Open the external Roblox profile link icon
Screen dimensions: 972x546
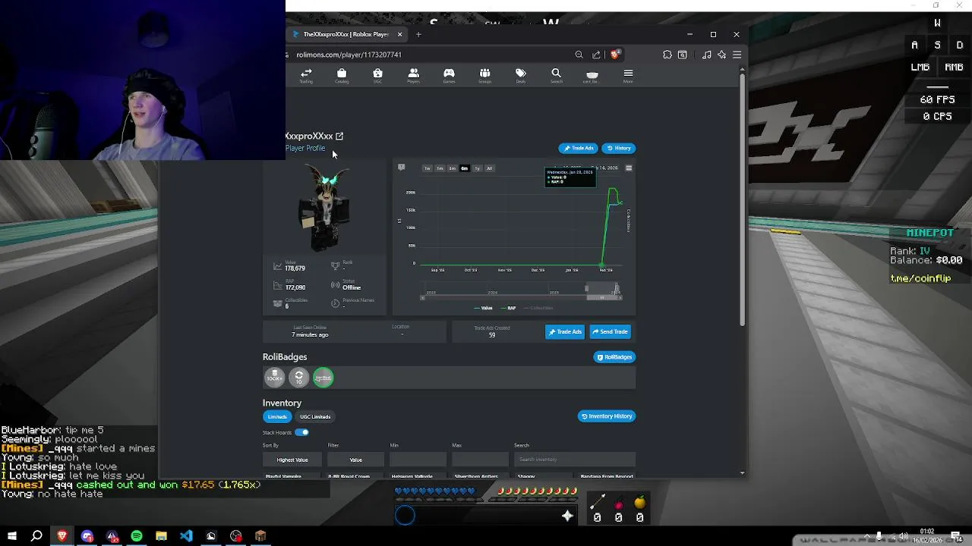[x=339, y=136]
